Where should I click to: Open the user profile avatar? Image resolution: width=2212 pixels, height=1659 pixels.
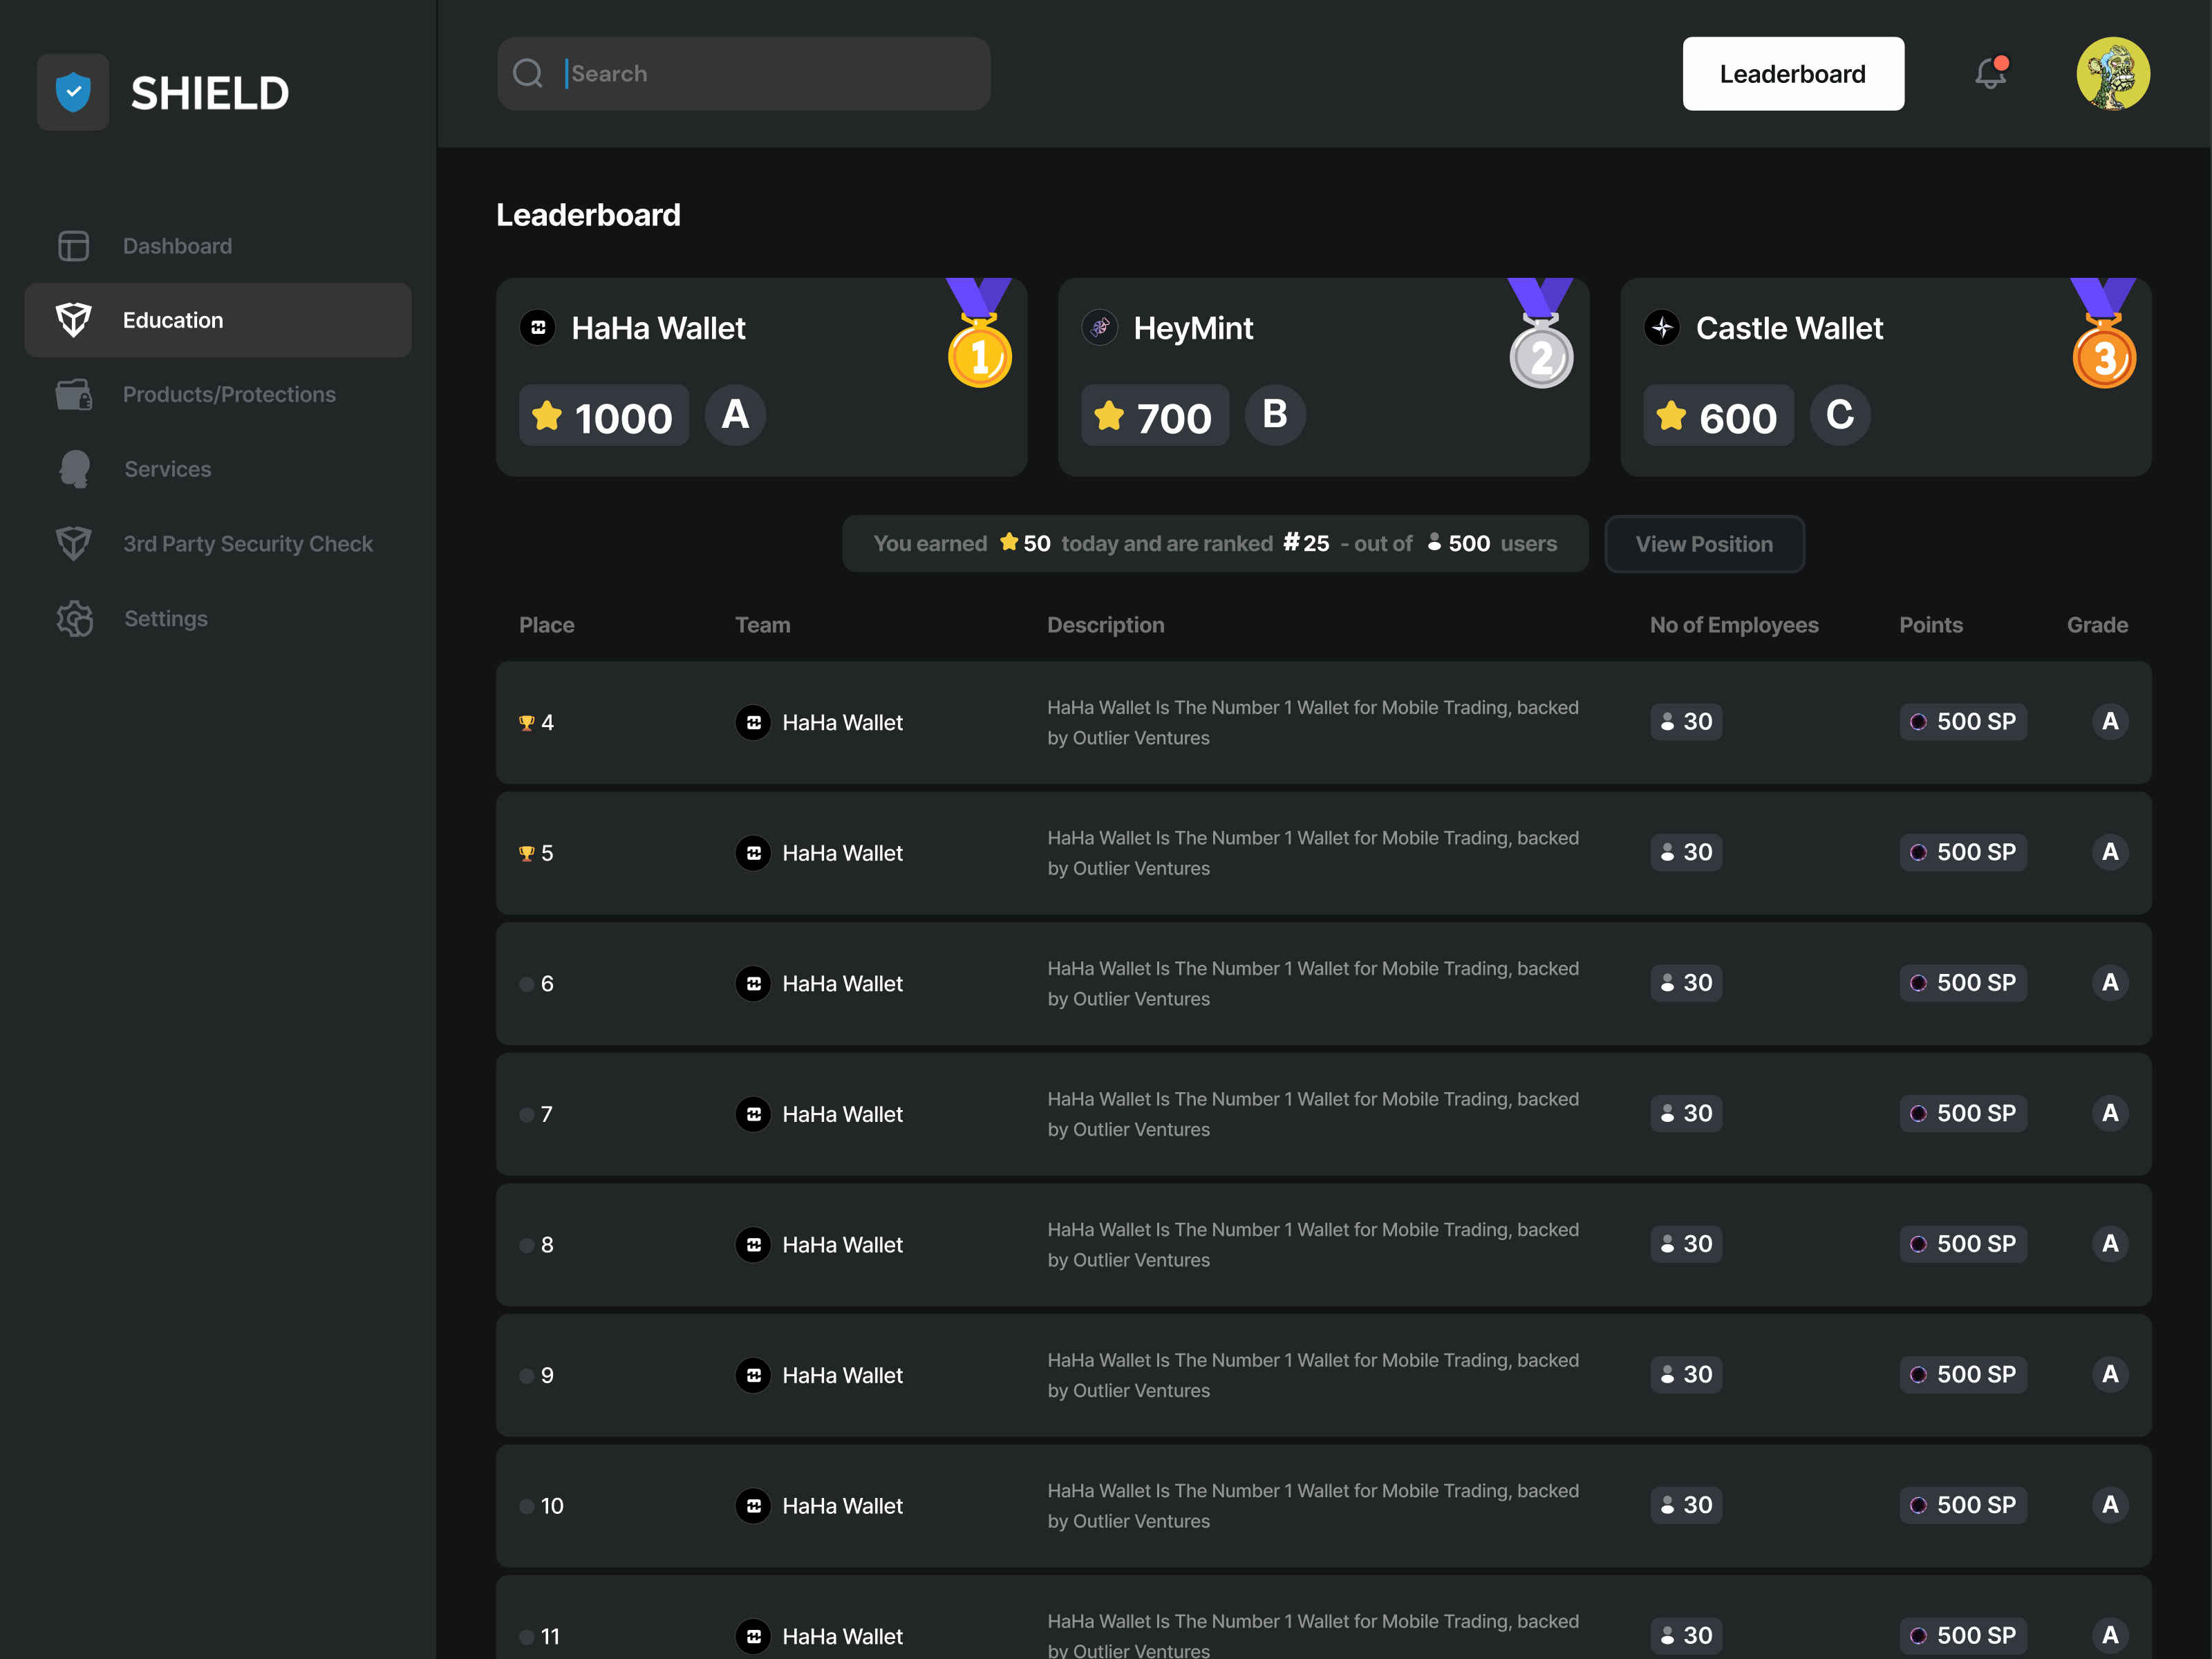(2112, 73)
